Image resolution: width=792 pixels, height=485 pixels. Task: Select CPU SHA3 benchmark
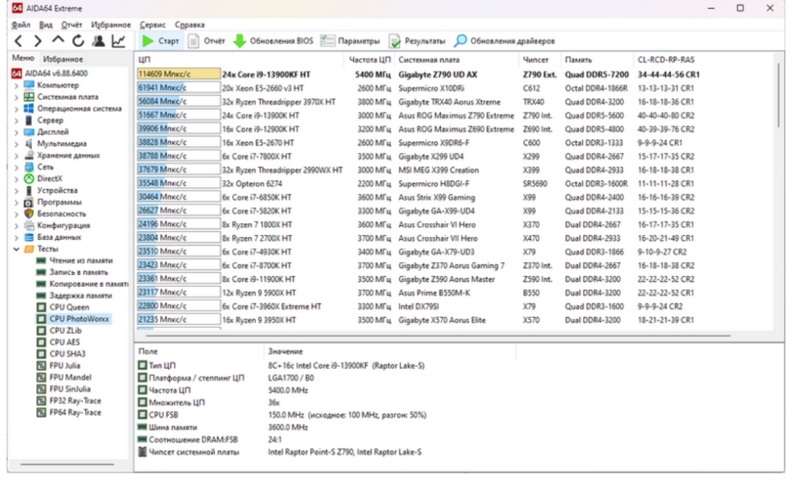click(x=61, y=354)
